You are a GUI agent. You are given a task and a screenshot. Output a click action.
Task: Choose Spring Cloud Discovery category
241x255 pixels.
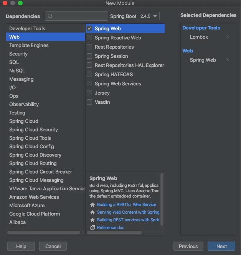click(46, 155)
